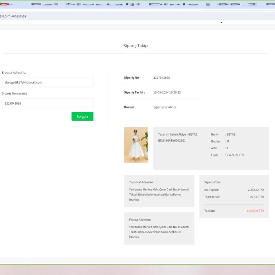Open the white dress product thumbnail
Screen dimensions: 275x275
point(136,145)
